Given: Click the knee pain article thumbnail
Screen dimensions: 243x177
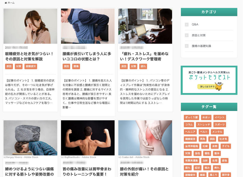Looking at the screenshot, I should pyautogui.click(x=145, y=138).
